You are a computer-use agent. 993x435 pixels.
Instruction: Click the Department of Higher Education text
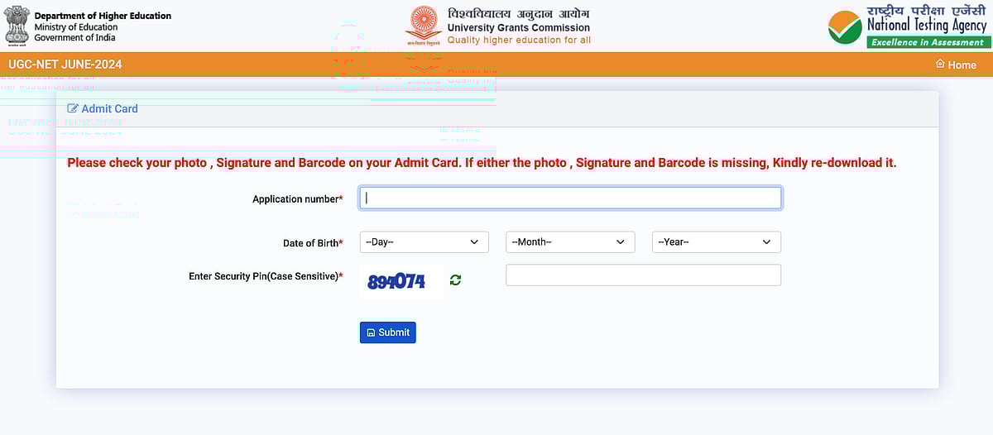pos(103,16)
